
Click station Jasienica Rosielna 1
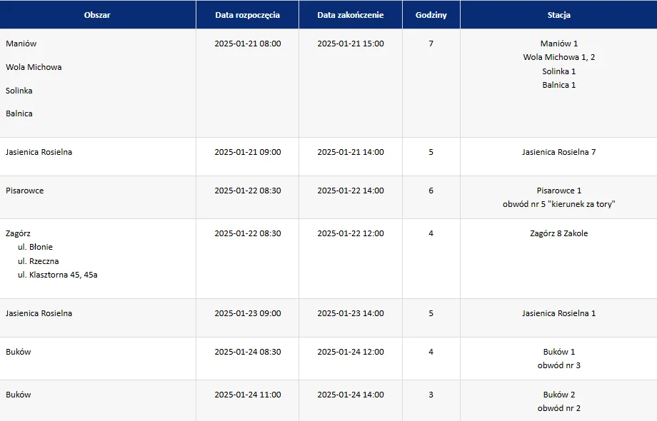[x=558, y=313]
